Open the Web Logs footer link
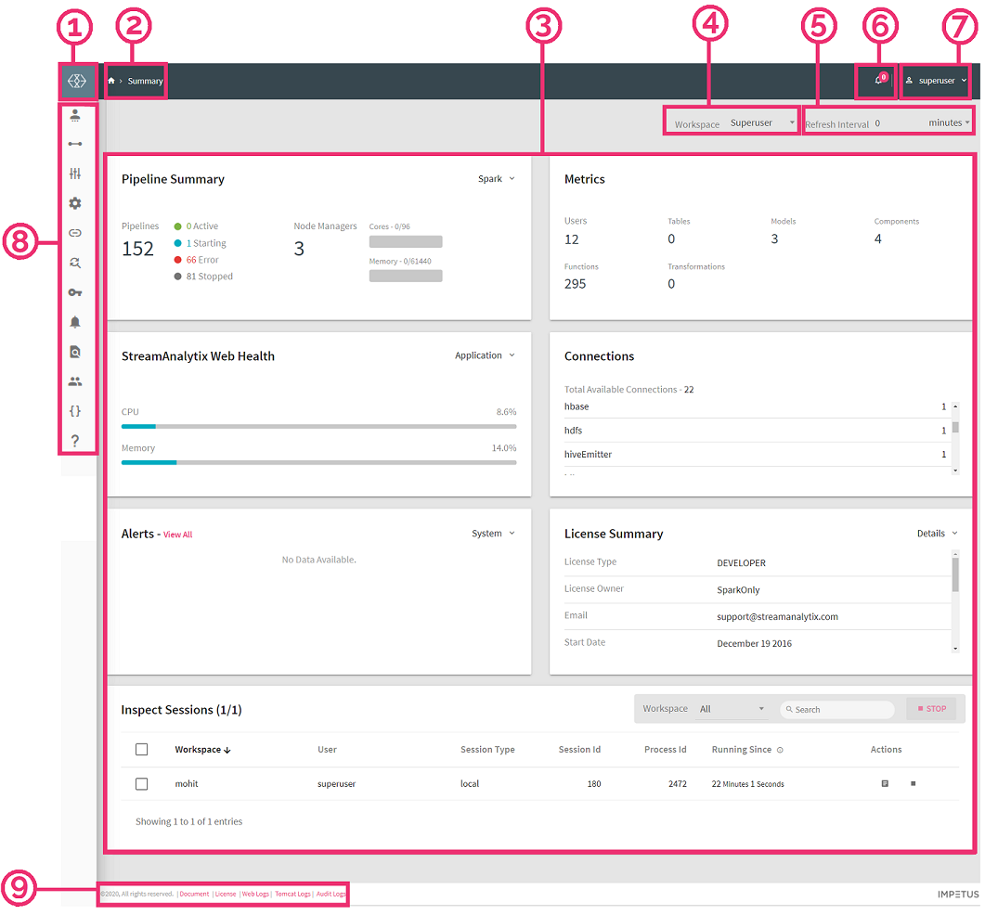 pos(255,894)
